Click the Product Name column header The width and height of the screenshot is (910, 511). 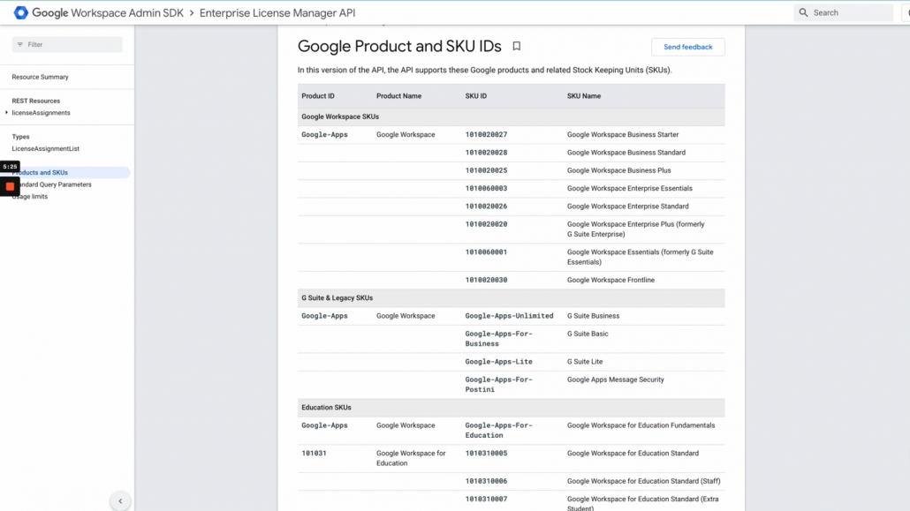(x=398, y=96)
